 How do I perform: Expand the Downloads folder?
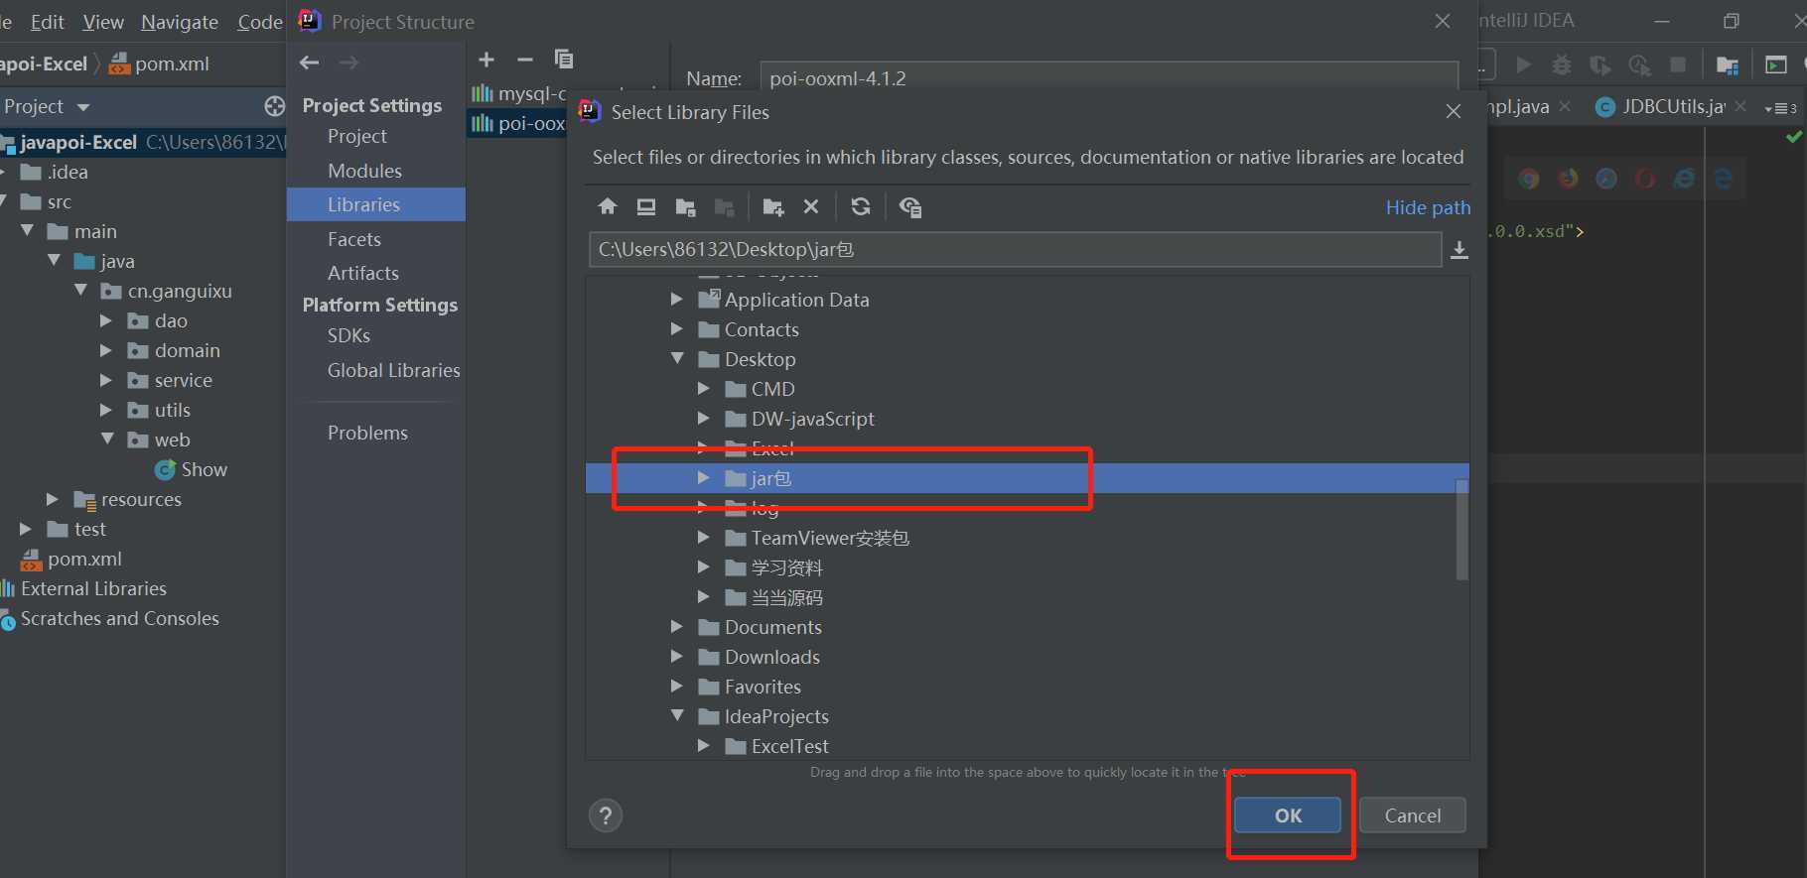click(x=677, y=656)
